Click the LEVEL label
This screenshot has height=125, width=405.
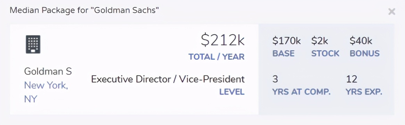pyautogui.click(x=232, y=92)
